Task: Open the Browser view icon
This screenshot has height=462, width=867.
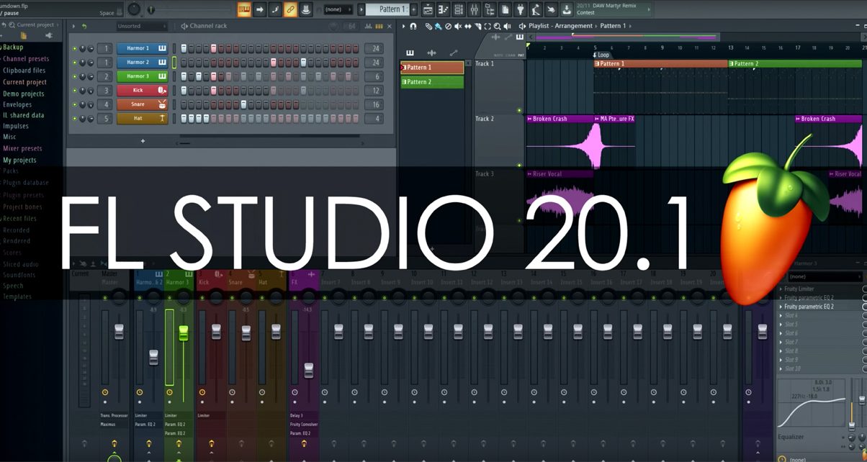Action: coord(490,9)
